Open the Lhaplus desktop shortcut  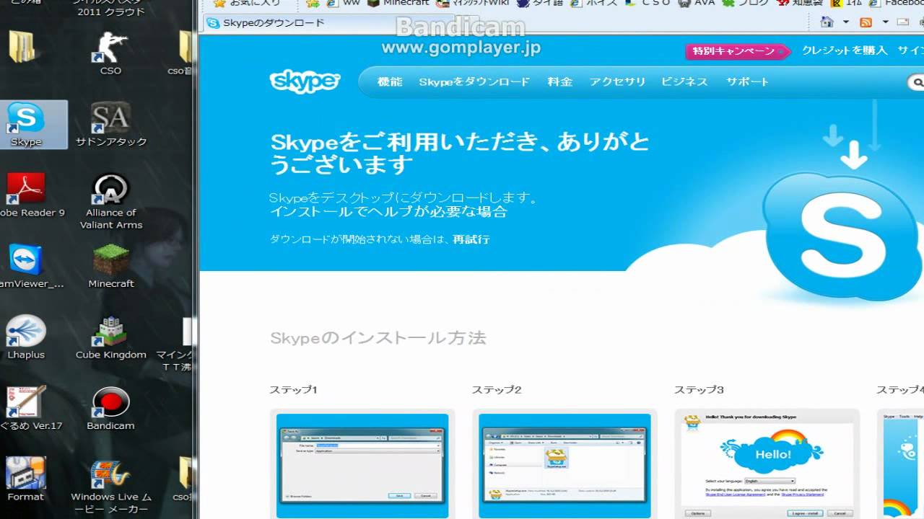[26, 337]
